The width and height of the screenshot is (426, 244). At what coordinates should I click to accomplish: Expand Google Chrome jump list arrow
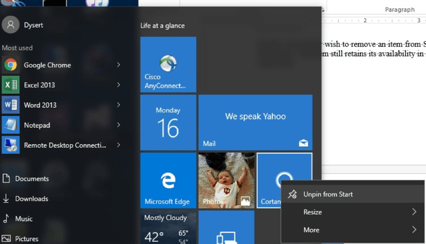pyautogui.click(x=118, y=65)
